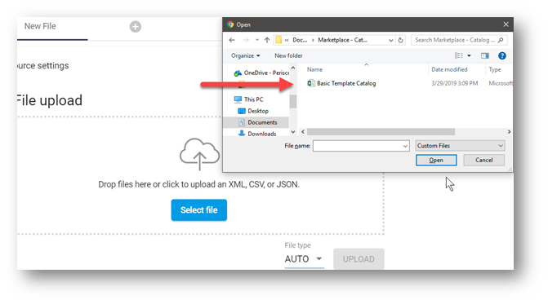Sort files by the Name column header
Image resolution: width=548 pixels, height=304 pixels.
315,69
